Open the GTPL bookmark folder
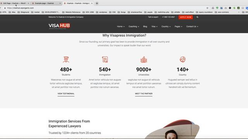This screenshot has width=248, height=139. (x=3, y=12)
